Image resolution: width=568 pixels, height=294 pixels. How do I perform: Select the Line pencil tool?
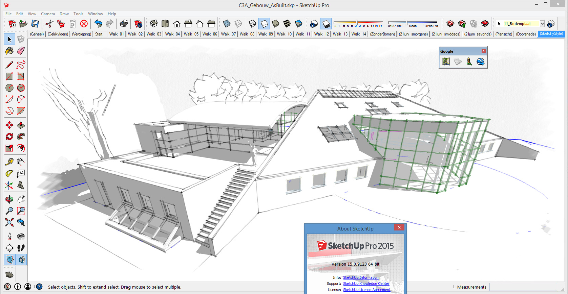tap(9, 65)
